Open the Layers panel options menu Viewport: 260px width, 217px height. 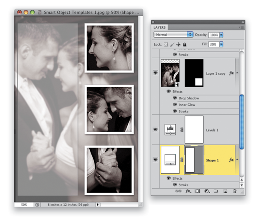241,27
